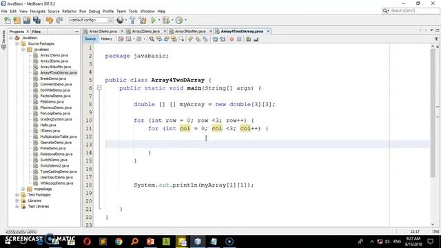Click the PowerPoint icon in taskbar

click(x=150, y=242)
